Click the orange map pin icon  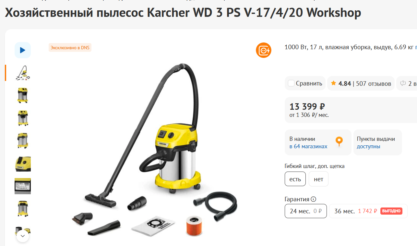pyautogui.click(x=339, y=142)
